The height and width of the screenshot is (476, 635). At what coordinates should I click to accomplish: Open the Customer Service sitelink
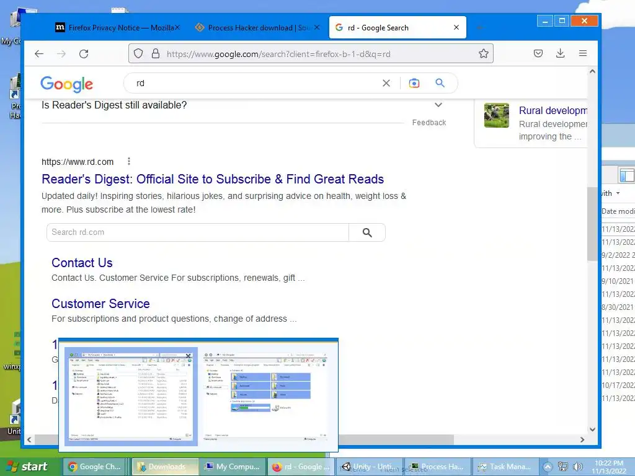(x=100, y=304)
